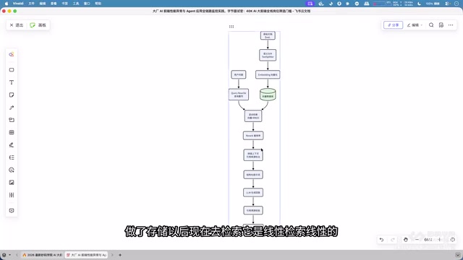This screenshot has width=463, height=260.
Task: Open the more apps grid icon
Action: tap(12, 195)
